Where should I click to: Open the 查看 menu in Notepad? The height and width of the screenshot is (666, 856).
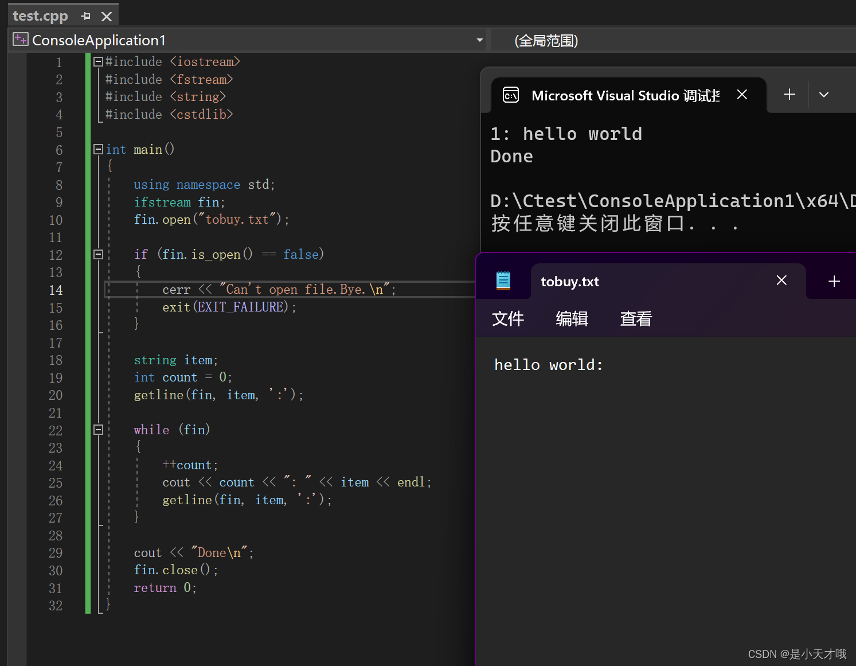(x=635, y=318)
